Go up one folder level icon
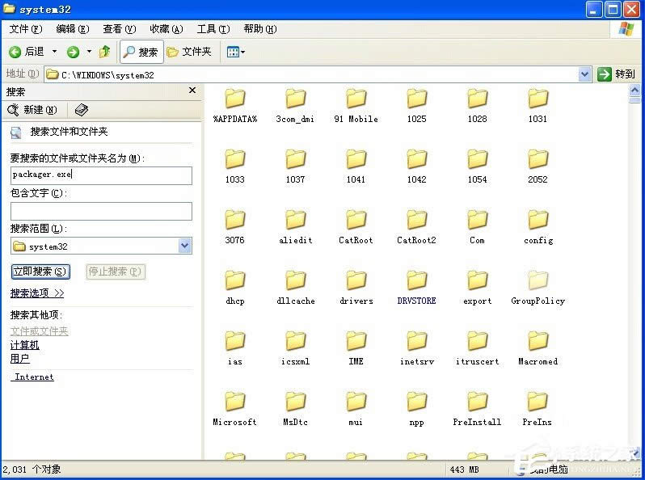645x480 pixels. 104,52
